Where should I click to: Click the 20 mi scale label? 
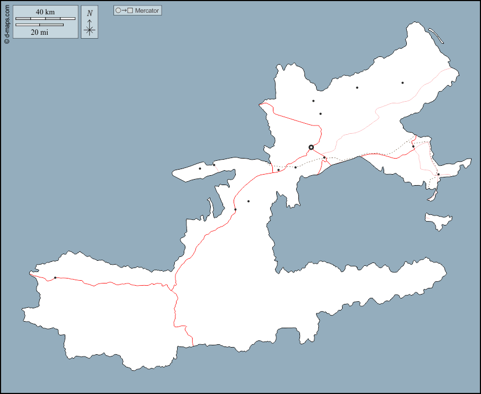(x=39, y=32)
